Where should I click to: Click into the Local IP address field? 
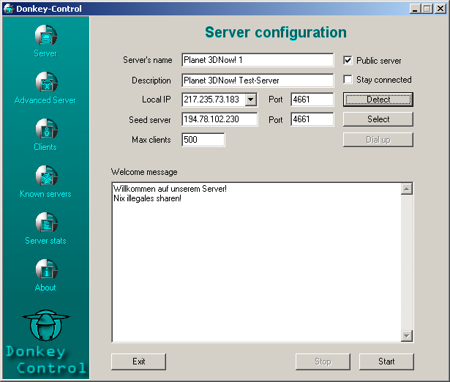click(214, 100)
